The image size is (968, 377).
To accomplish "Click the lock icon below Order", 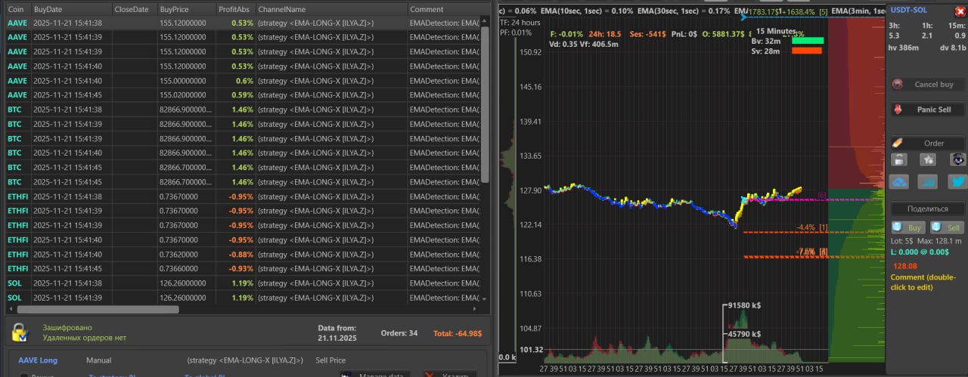I will pos(899,159).
